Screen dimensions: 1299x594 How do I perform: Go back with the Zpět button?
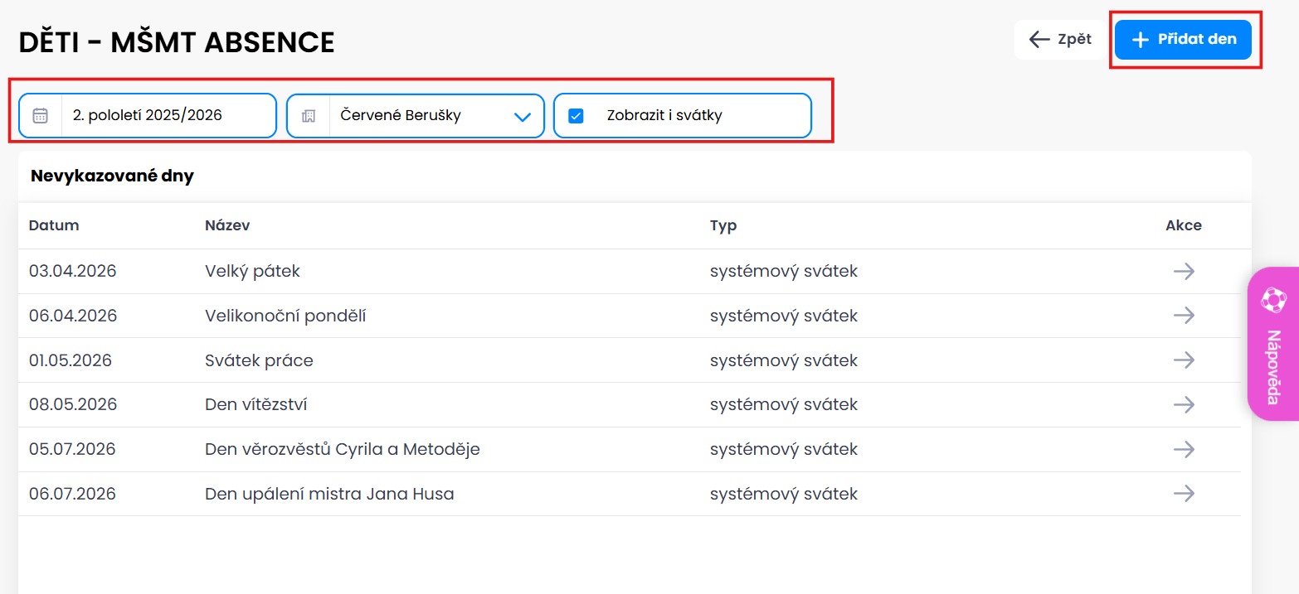click(x=1061, y=40)
